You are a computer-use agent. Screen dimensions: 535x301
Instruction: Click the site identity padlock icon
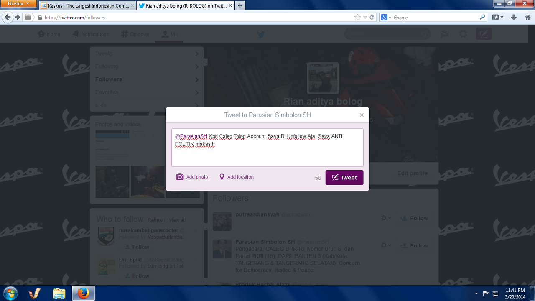point(40,18)
